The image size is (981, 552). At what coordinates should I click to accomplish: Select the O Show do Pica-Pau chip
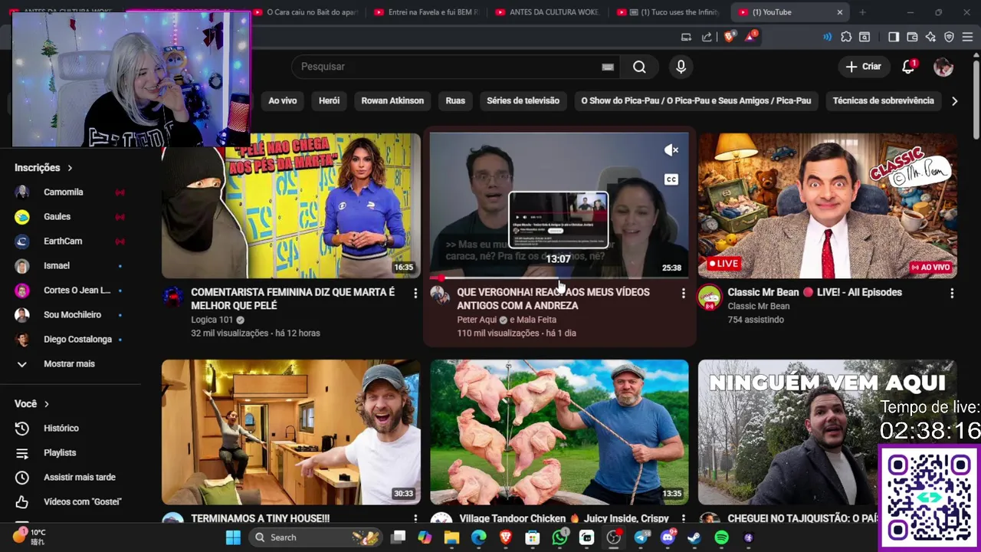696,100
